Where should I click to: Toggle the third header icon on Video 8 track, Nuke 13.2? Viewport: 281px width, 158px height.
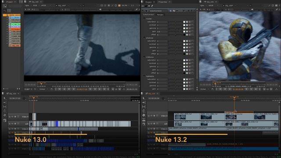(x=154, y=116)
